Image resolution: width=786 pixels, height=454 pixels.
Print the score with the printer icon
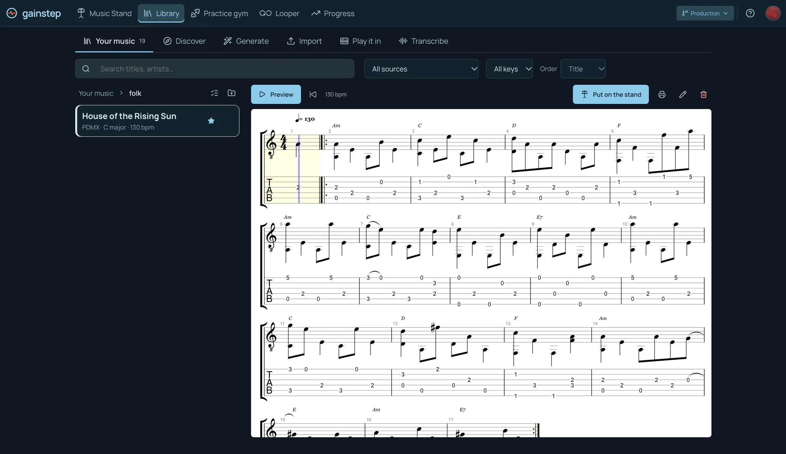(662, 94)
